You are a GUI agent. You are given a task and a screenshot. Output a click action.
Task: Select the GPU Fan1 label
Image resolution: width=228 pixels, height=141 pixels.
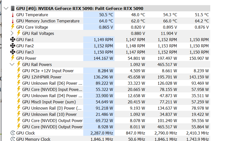click(x=25, y=40)
